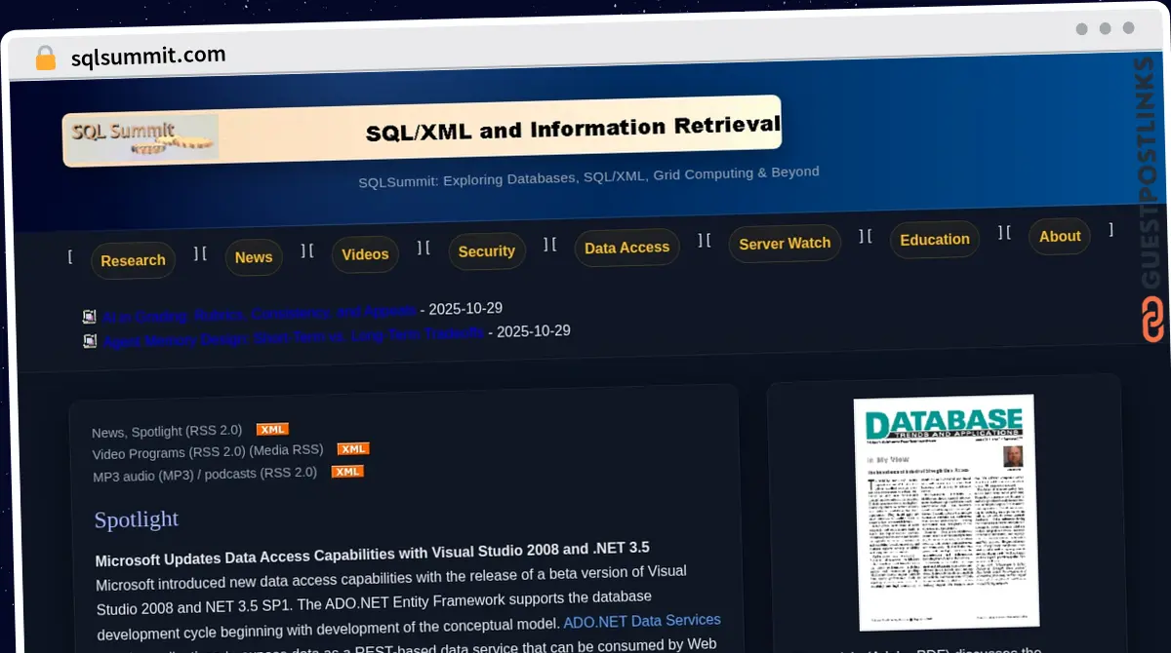Viewport: 1171px width, 653px height.
Task: Open the Agent Memory Design article link
Action: click(x=293, y=336)
